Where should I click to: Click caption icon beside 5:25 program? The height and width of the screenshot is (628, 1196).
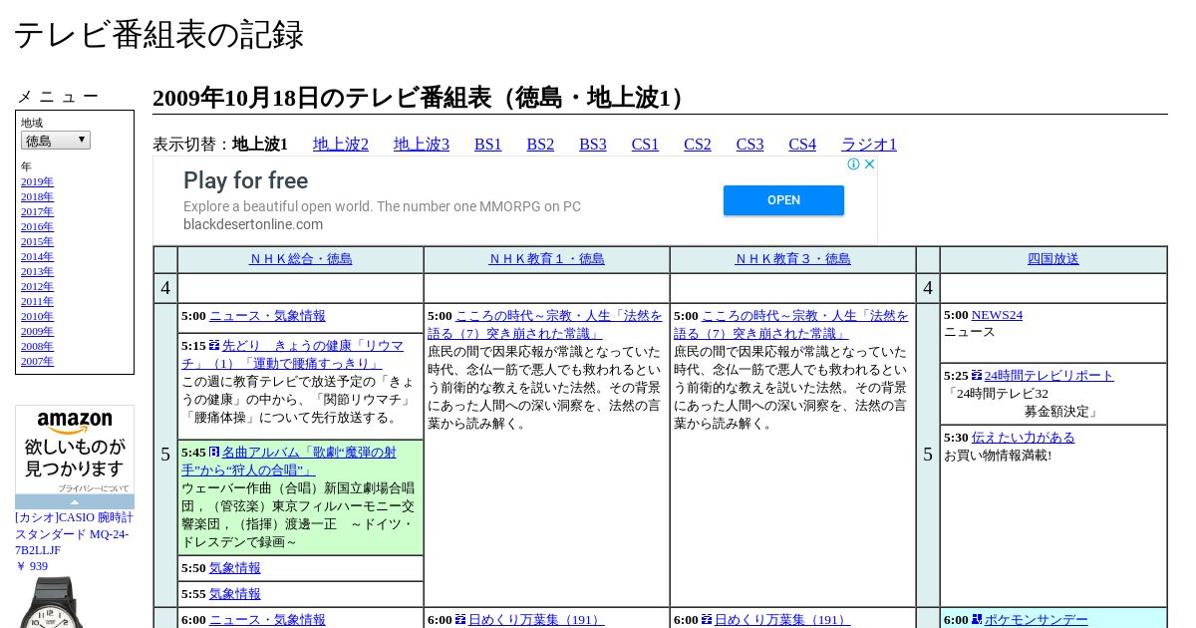click(x=977, y=375)
